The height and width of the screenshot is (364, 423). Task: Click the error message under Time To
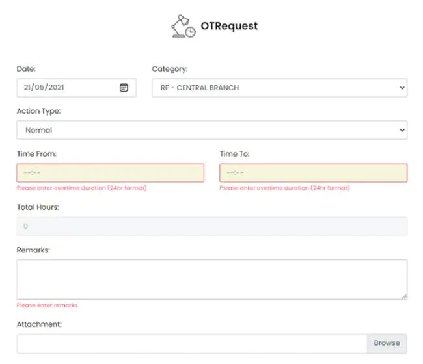[284, 188]
